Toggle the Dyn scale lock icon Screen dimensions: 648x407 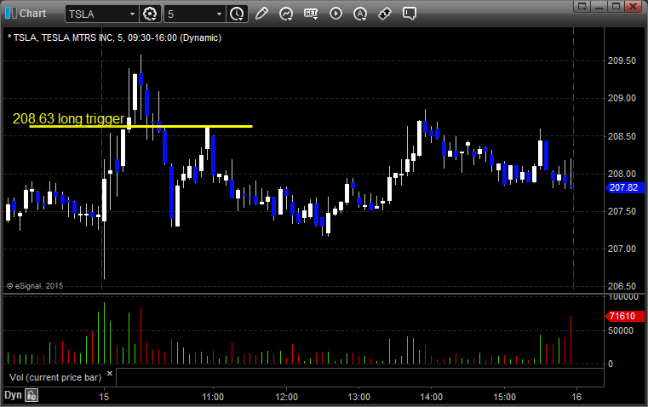point(32,395)
